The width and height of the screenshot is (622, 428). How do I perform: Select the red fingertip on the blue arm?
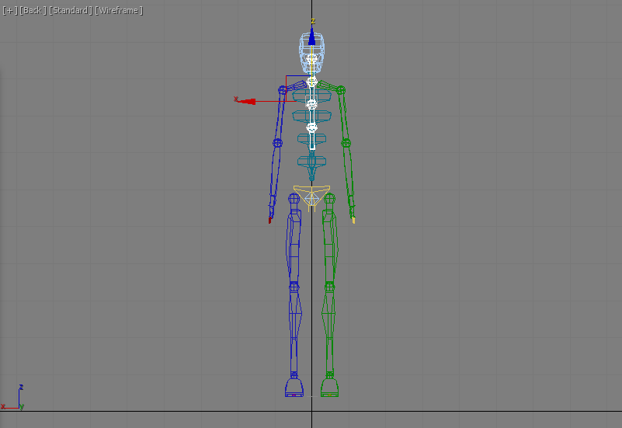269,220
